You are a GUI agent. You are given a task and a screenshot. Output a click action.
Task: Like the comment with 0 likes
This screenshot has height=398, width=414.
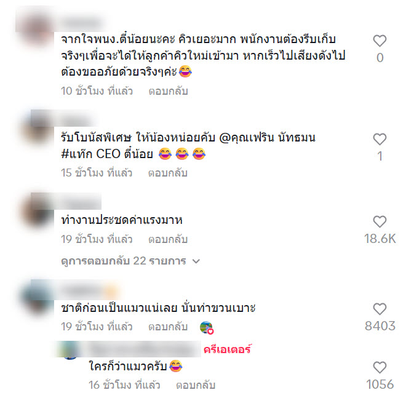coord(380,41)
